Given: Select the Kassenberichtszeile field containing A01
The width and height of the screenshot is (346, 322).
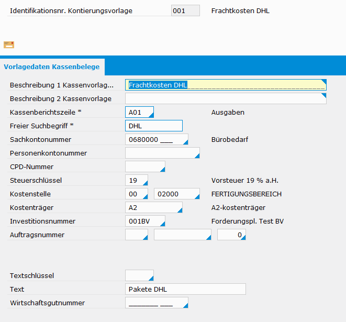Looking at the screenshot, I should pyautogui.click(x=139, y=112).
